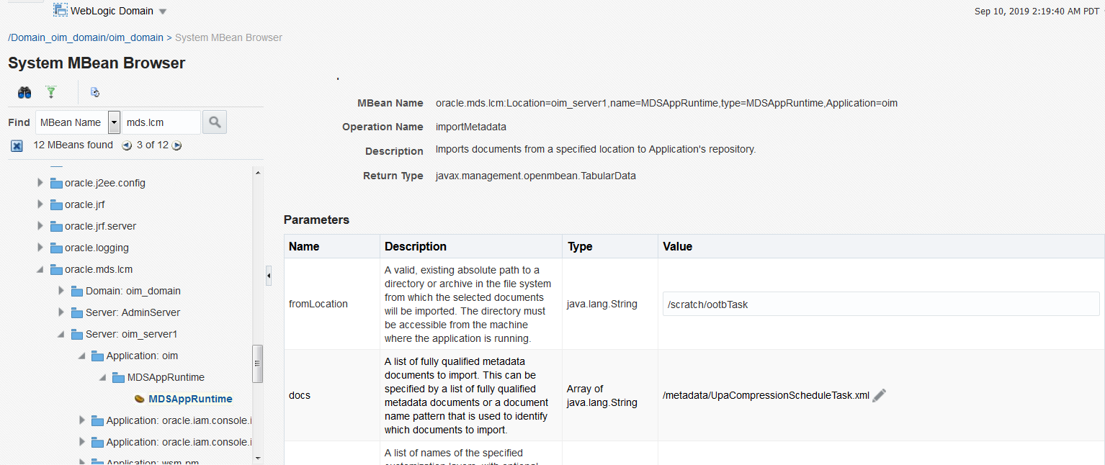Go to next found MBean arrow

point(176,145)
